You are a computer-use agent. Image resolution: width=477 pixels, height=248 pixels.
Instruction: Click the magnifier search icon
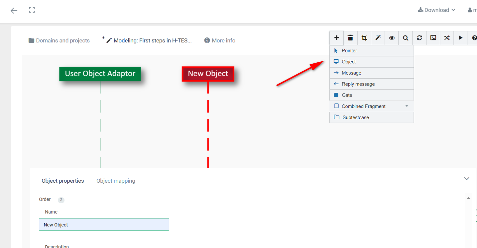click(x=406, y=38)
